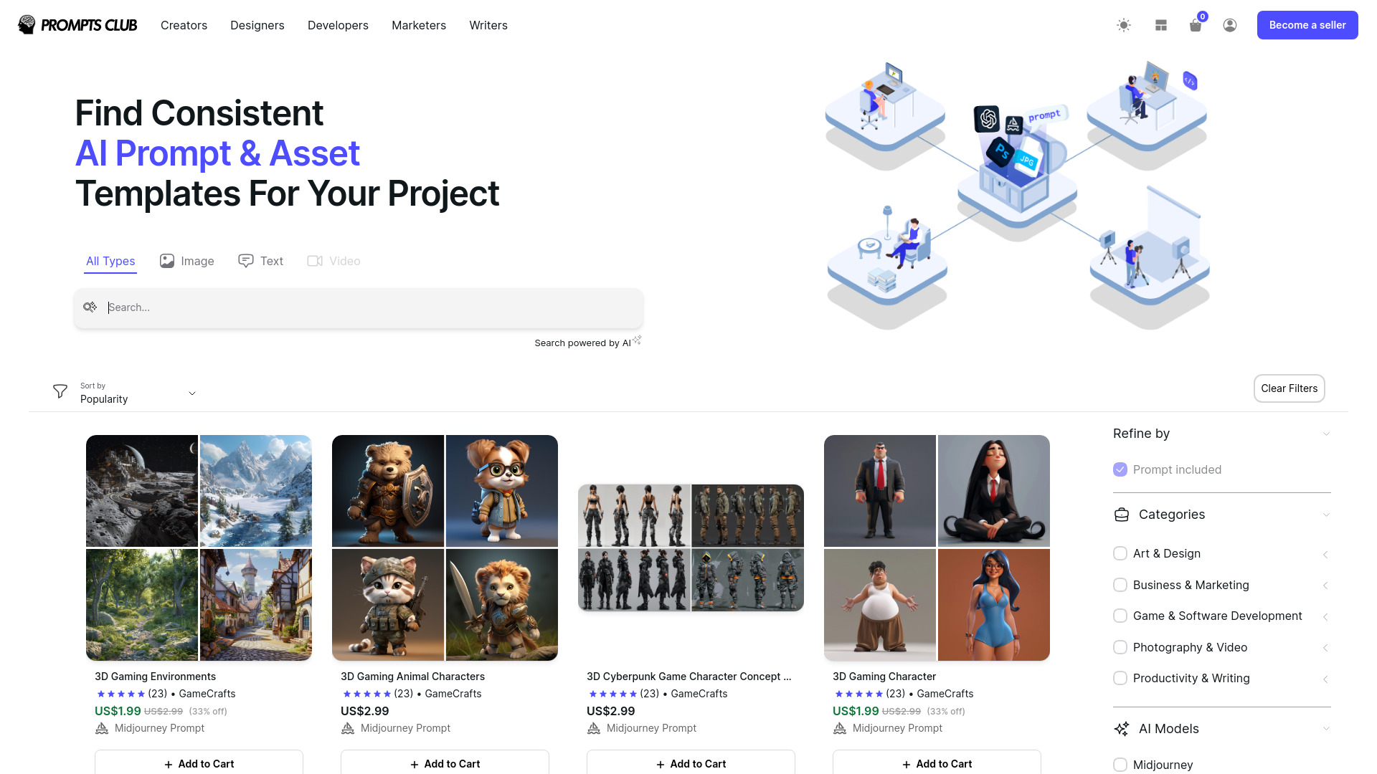Click the Clear Filters button

[x=1289, y=388]
